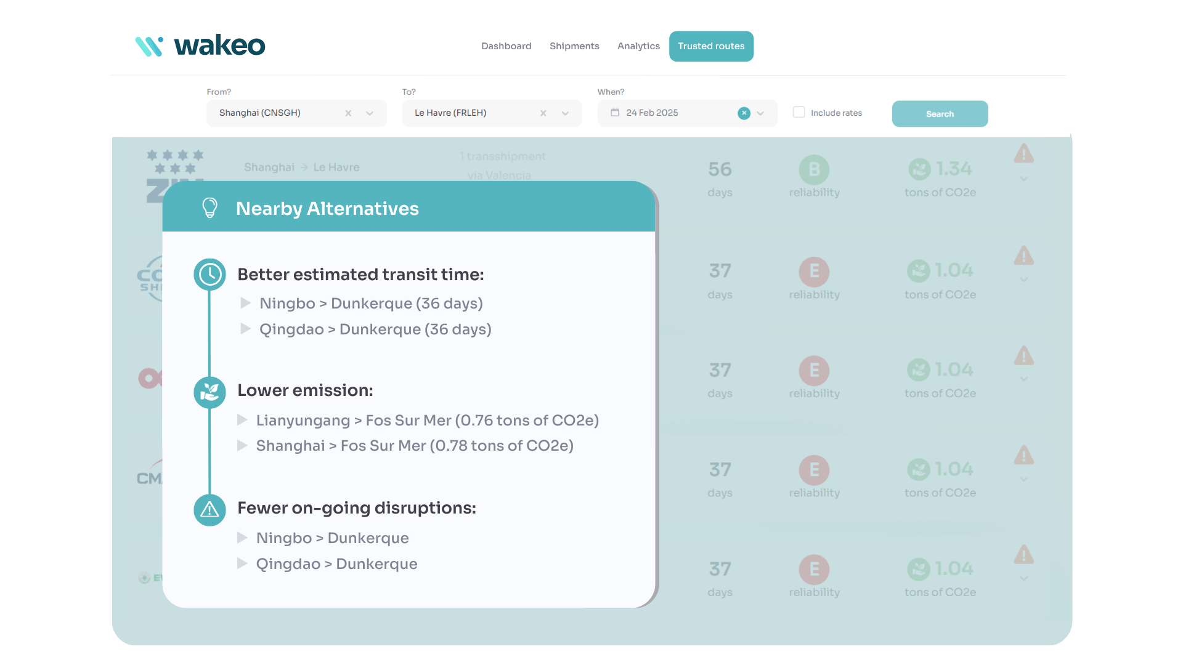Viewport: 1183px width, 665px height.
Task: Click the Search button
Action: [x=939, y=113]
